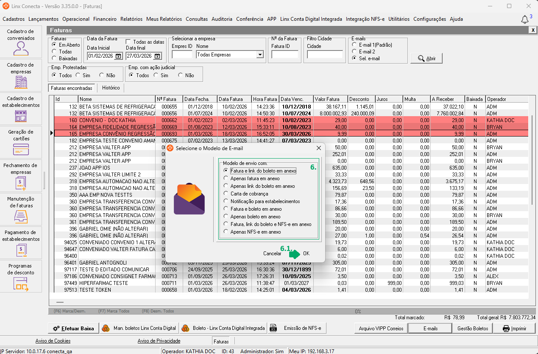Image resolution: width=538 pixels, height=354 pixels.
Task: Select Apenas link do boleto em anexo
Action: [259, 186]
